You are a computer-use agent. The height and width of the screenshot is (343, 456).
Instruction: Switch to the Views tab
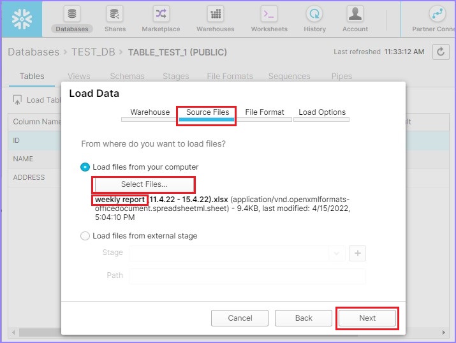pos(79,77)
